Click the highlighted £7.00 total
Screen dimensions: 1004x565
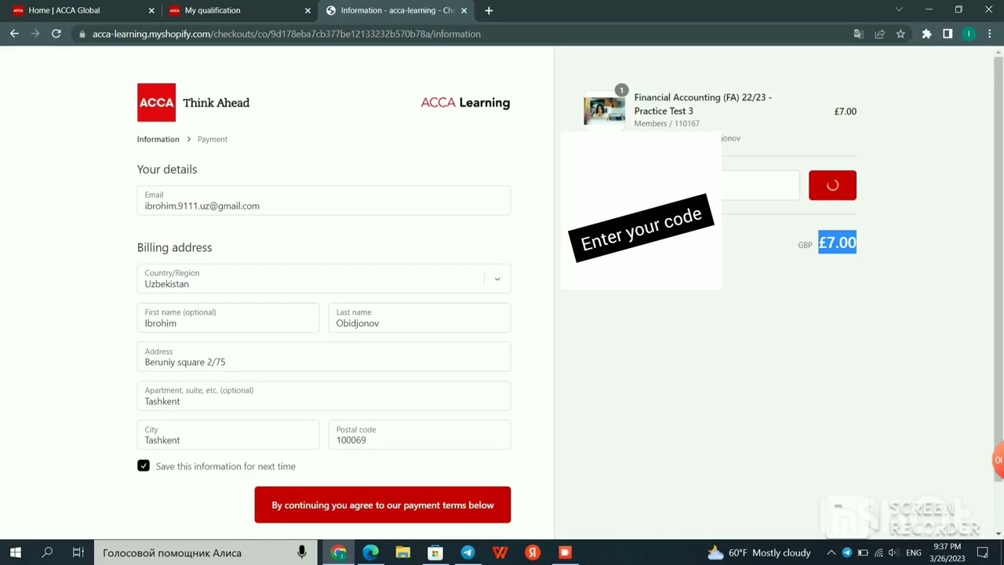point(837,242)
